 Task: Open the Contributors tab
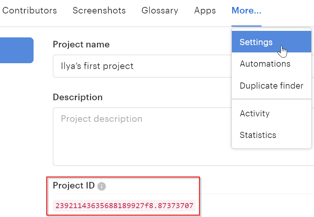coord(29,10)
